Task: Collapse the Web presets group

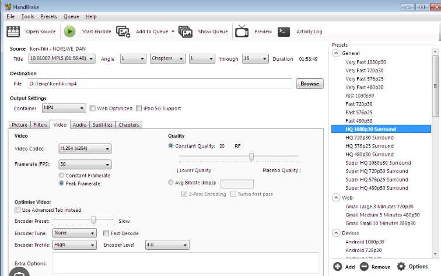Action: 336,197
